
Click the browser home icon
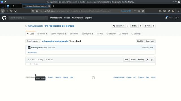[x=16, y=11]
